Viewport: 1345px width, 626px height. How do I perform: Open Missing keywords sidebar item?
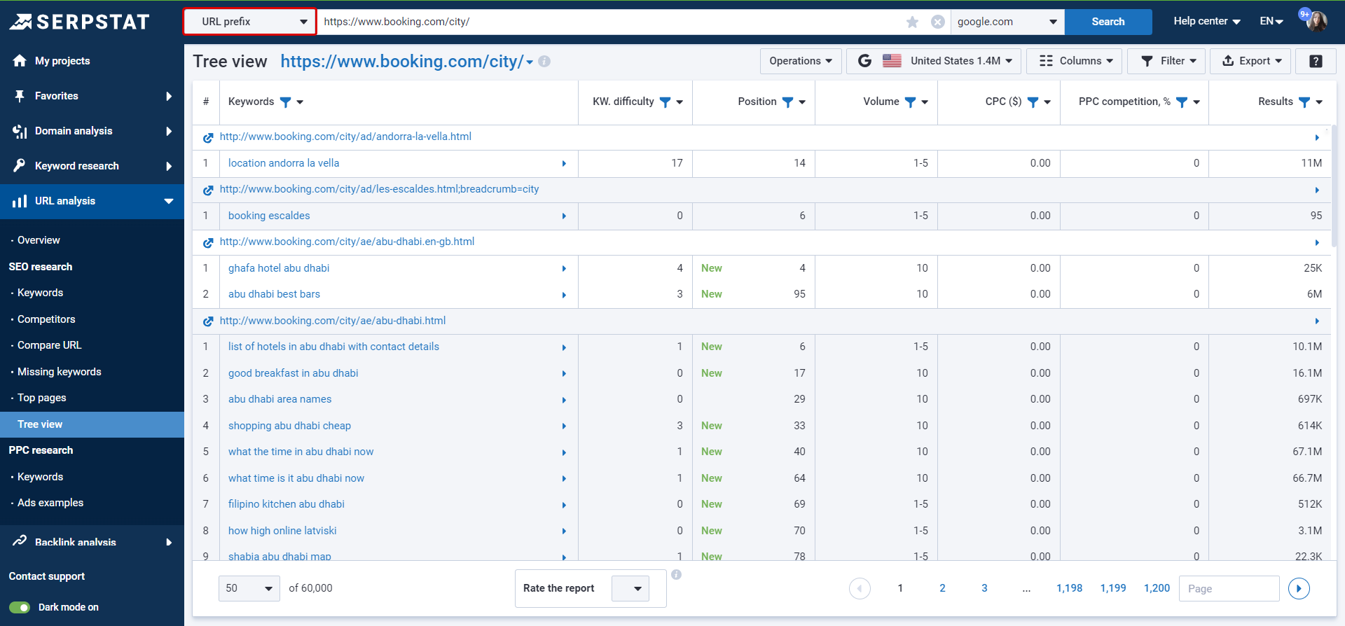pyautogui.click(x=60, y=372)
